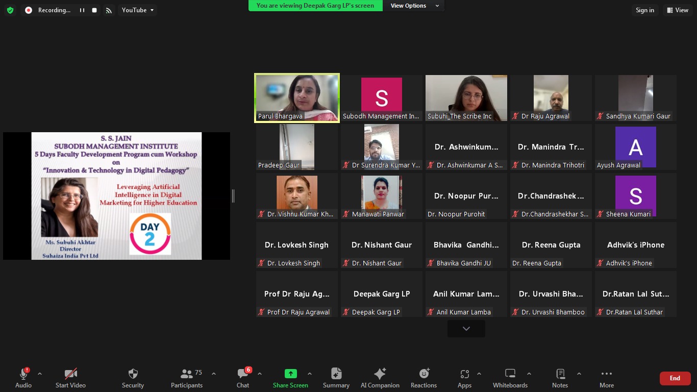The height and width of the screenshot is (392, 697).
Task: Open the Notes tool
Action: click(x=560, y=378)
